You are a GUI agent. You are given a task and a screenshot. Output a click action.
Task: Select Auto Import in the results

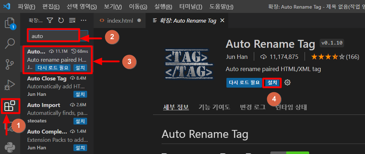pos(57,113)
